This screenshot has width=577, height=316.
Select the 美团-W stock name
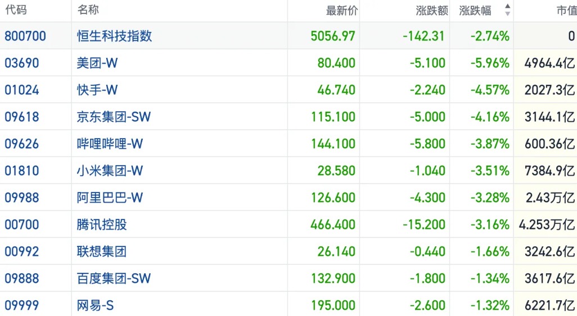click(x=97, y=63)
